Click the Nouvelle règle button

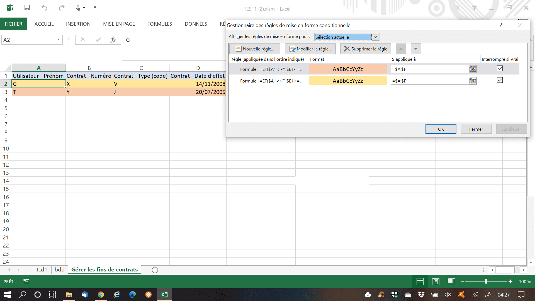coord(255,49)
